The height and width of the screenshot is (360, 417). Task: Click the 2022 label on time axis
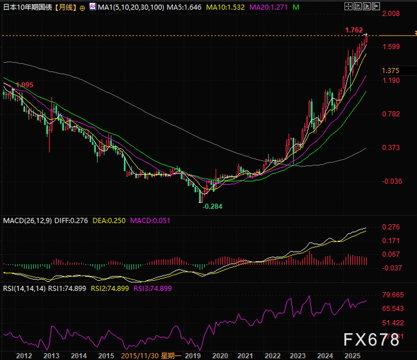coord(273,356)
